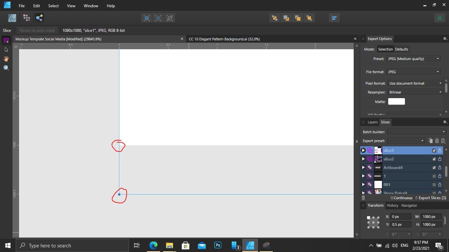Toggle Move By Whole Pixels icon
The height and width of the screenshot is (252, 449).
[158, 18]
